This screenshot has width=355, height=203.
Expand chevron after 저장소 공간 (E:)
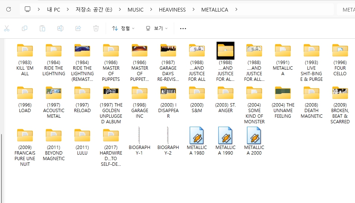pyautogui.click(x=120, y=9)
